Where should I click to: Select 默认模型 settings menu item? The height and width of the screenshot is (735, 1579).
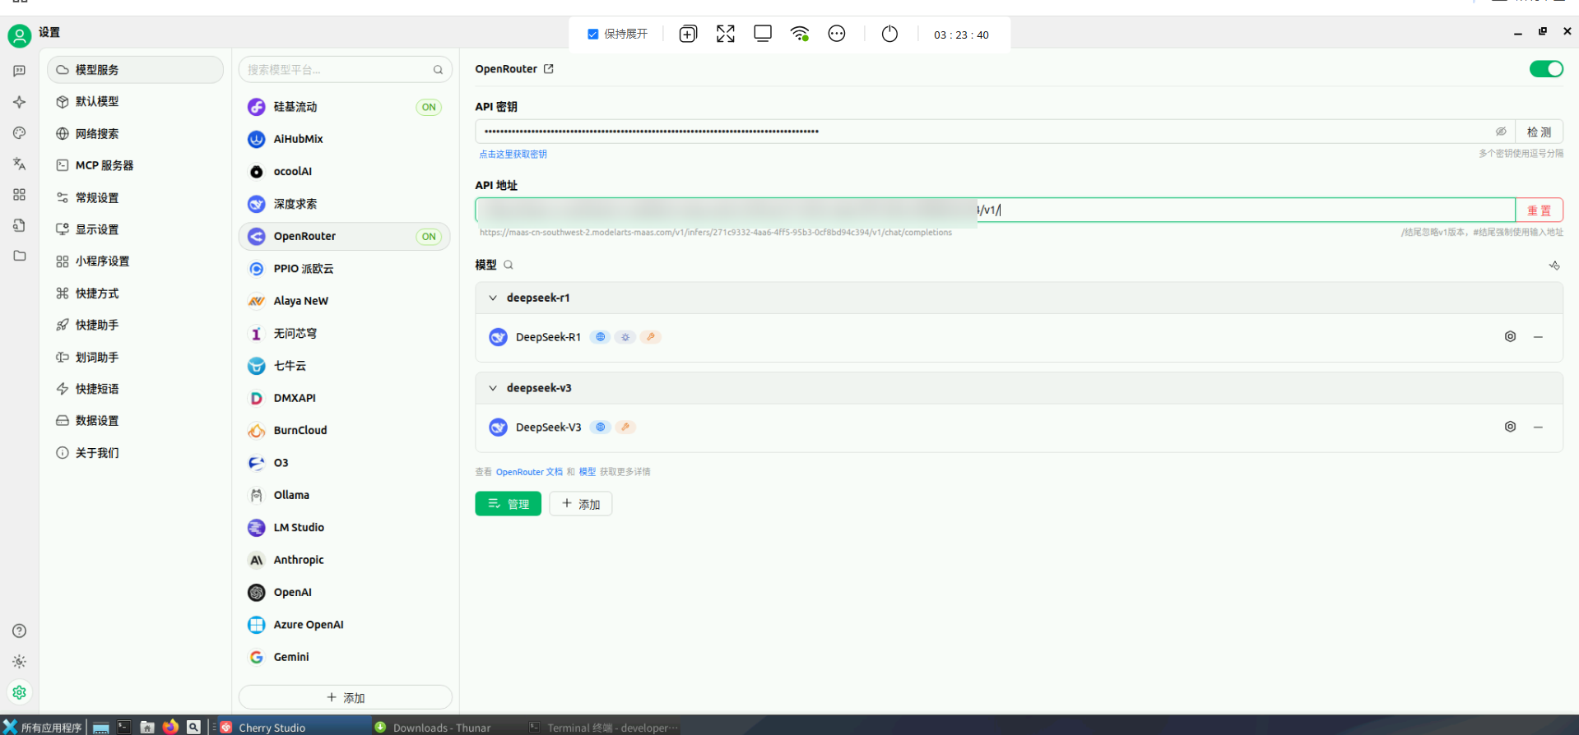pyautogui.click(x=135, y=102)
